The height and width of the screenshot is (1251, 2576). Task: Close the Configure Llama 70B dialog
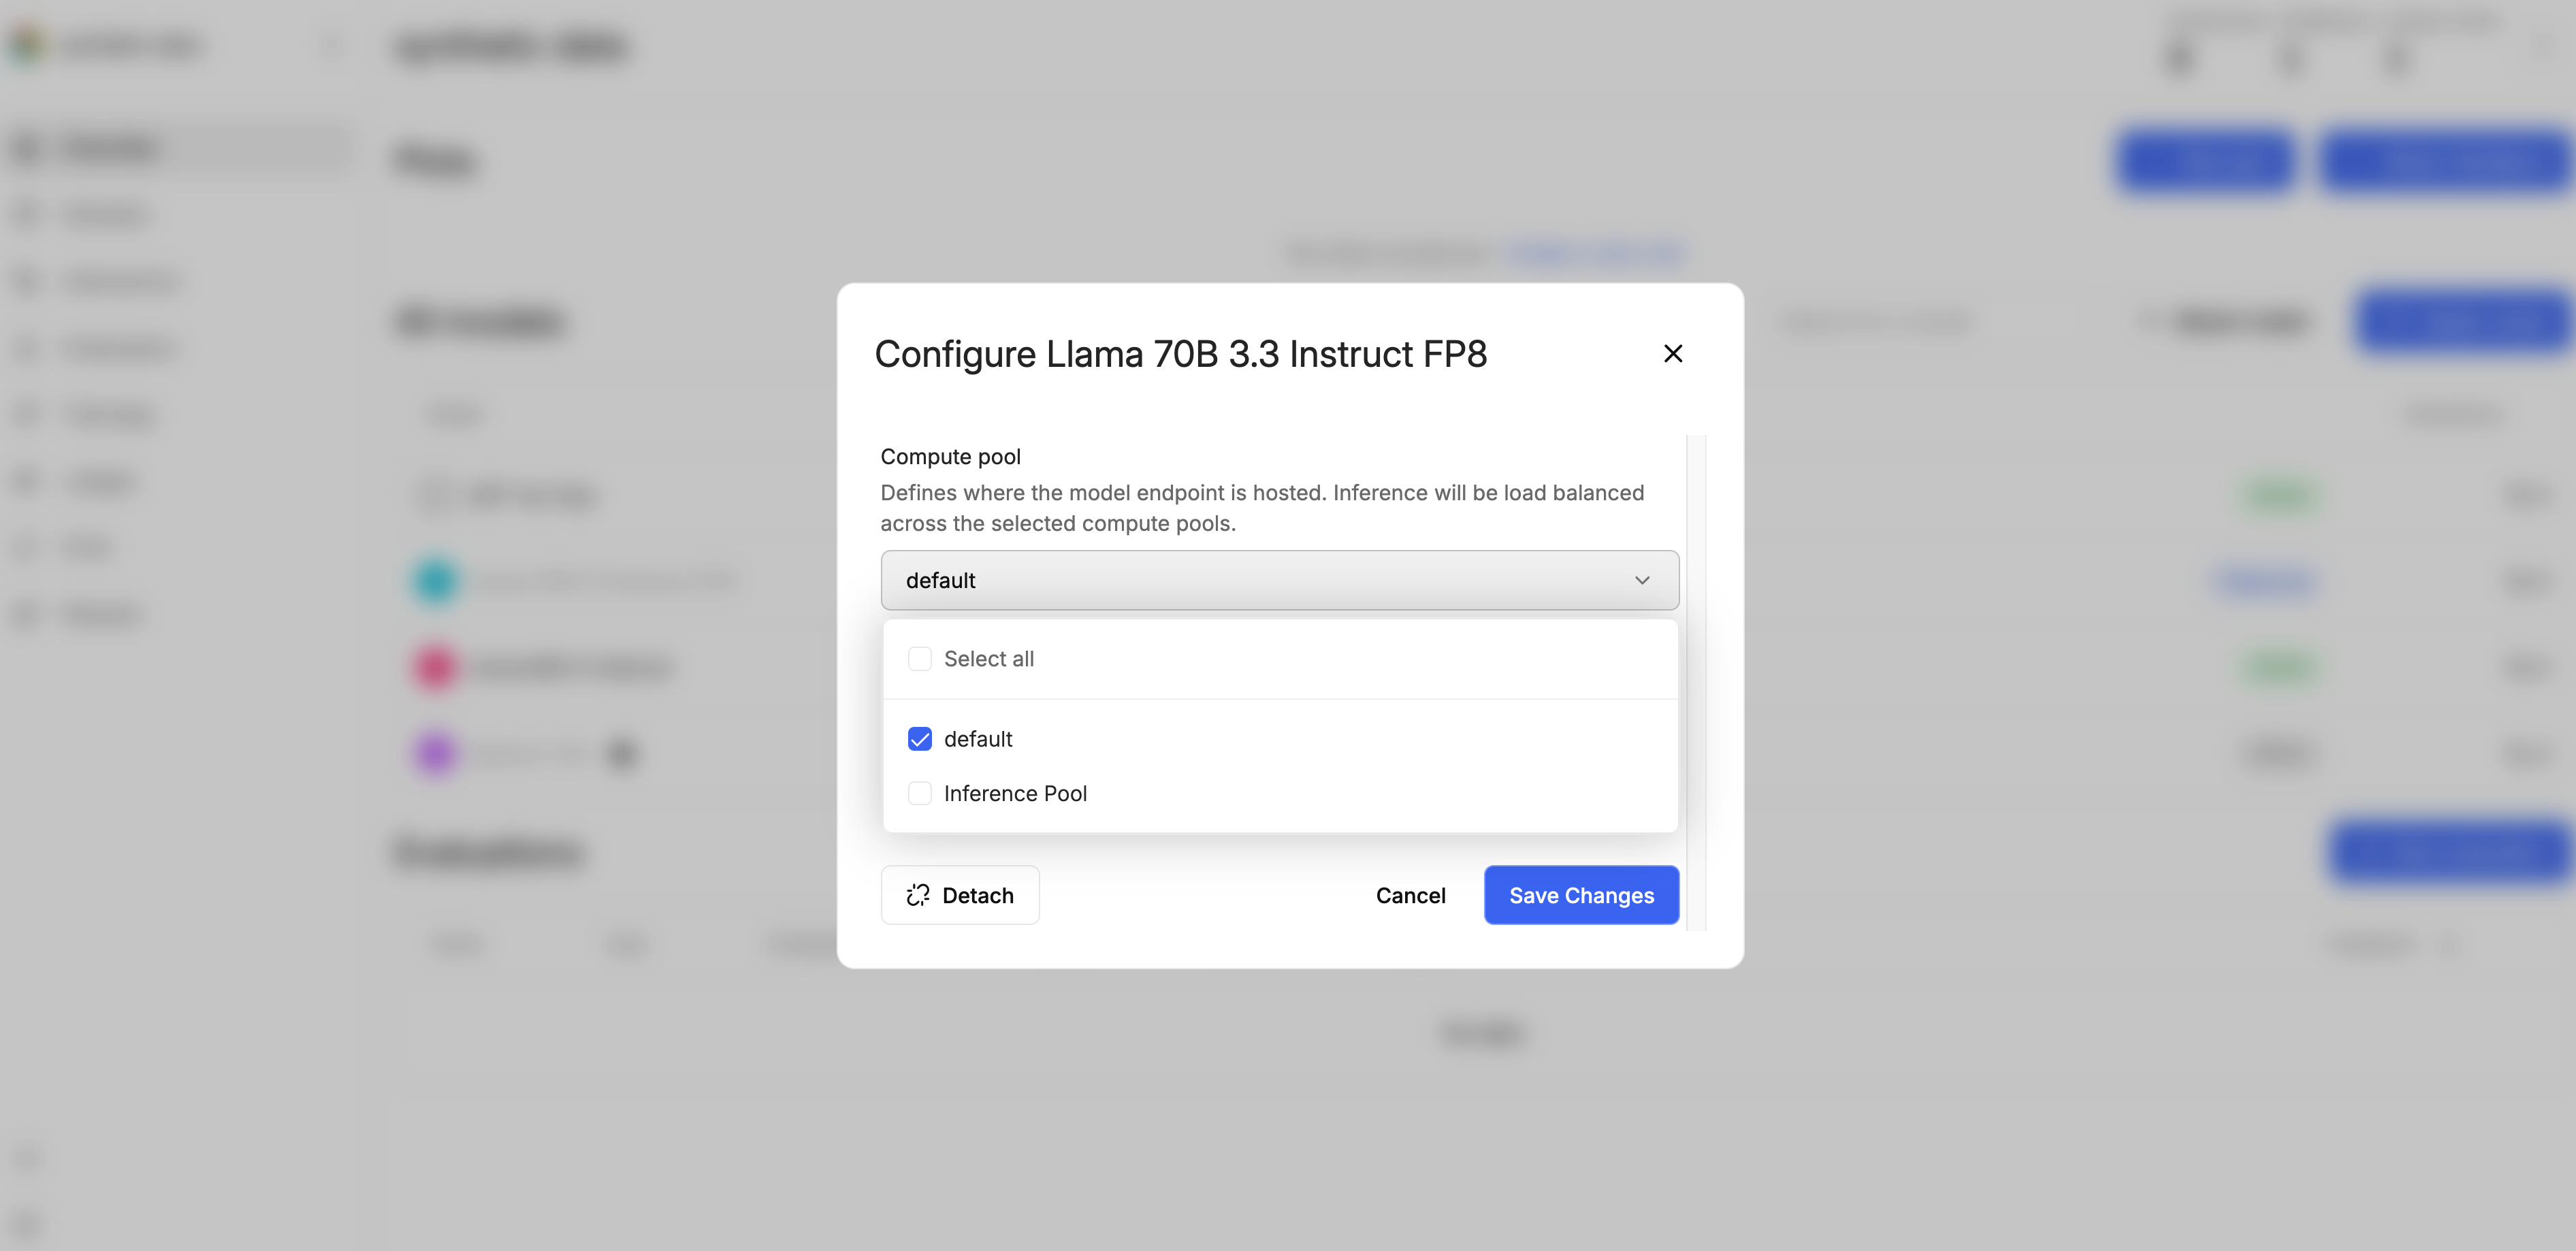point(1672,354)
